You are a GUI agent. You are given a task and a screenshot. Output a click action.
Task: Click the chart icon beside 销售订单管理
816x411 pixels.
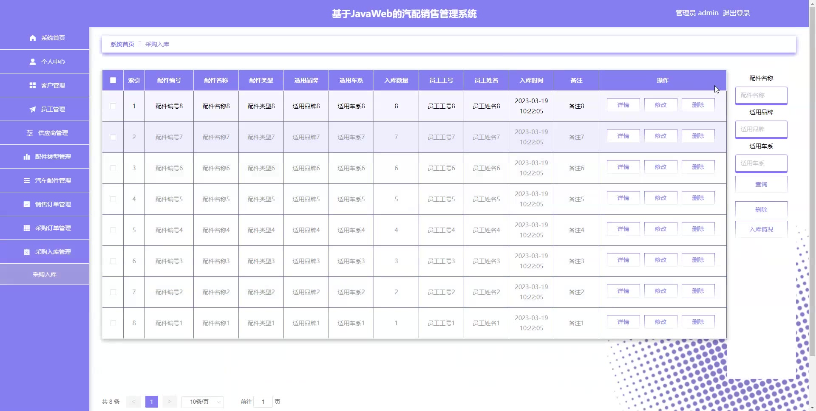(27, 204)
